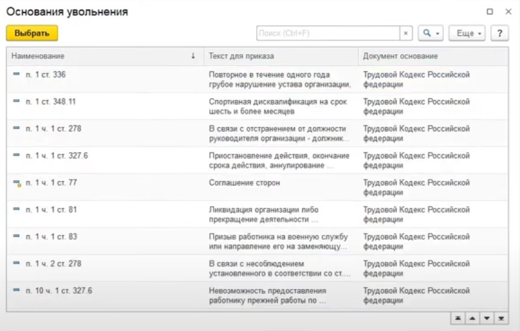
Task: Click the marked icon of п. 1 ч. 1 ст. 77
Action: [x=17, y=183]
